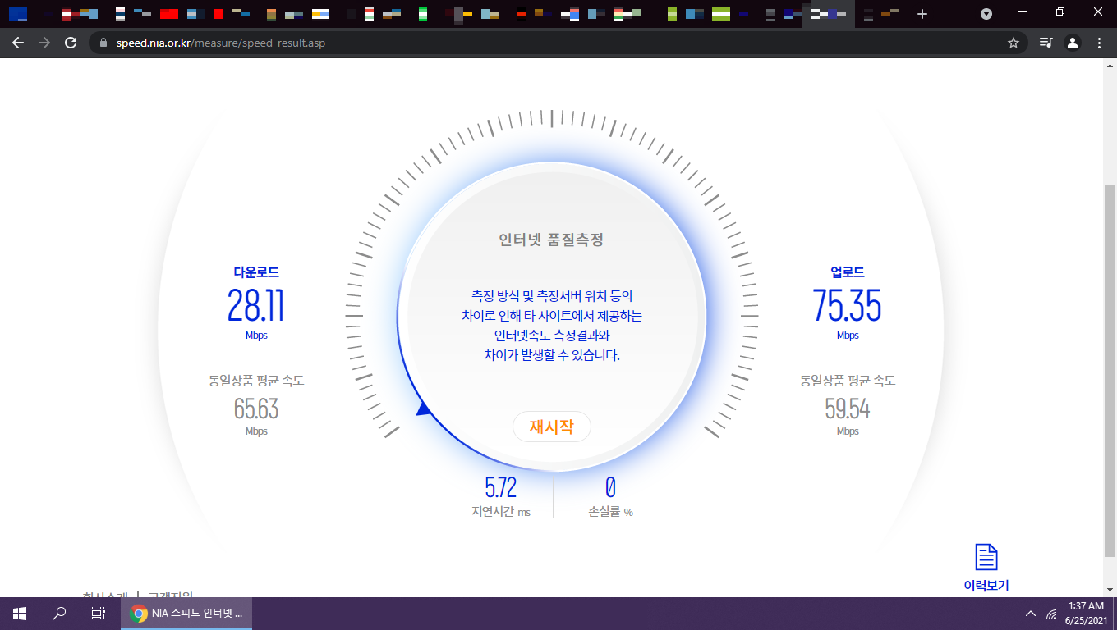The image size is (1117, 630).
Task: Show hidden system tray icons
Action: click(1031, 614)
